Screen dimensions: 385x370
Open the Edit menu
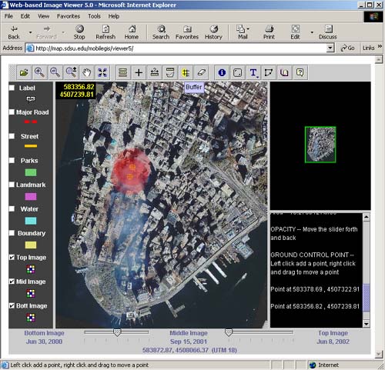tap(25, 16)
